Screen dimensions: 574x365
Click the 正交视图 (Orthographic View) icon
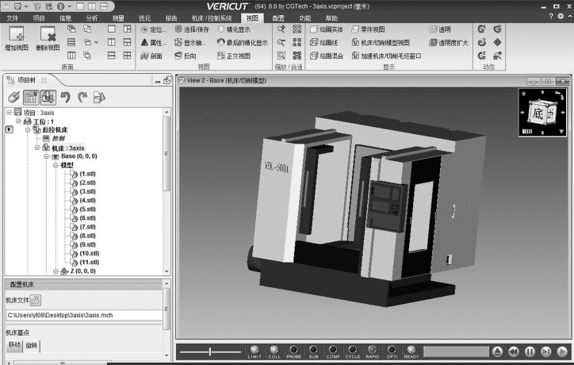point(222,56)
